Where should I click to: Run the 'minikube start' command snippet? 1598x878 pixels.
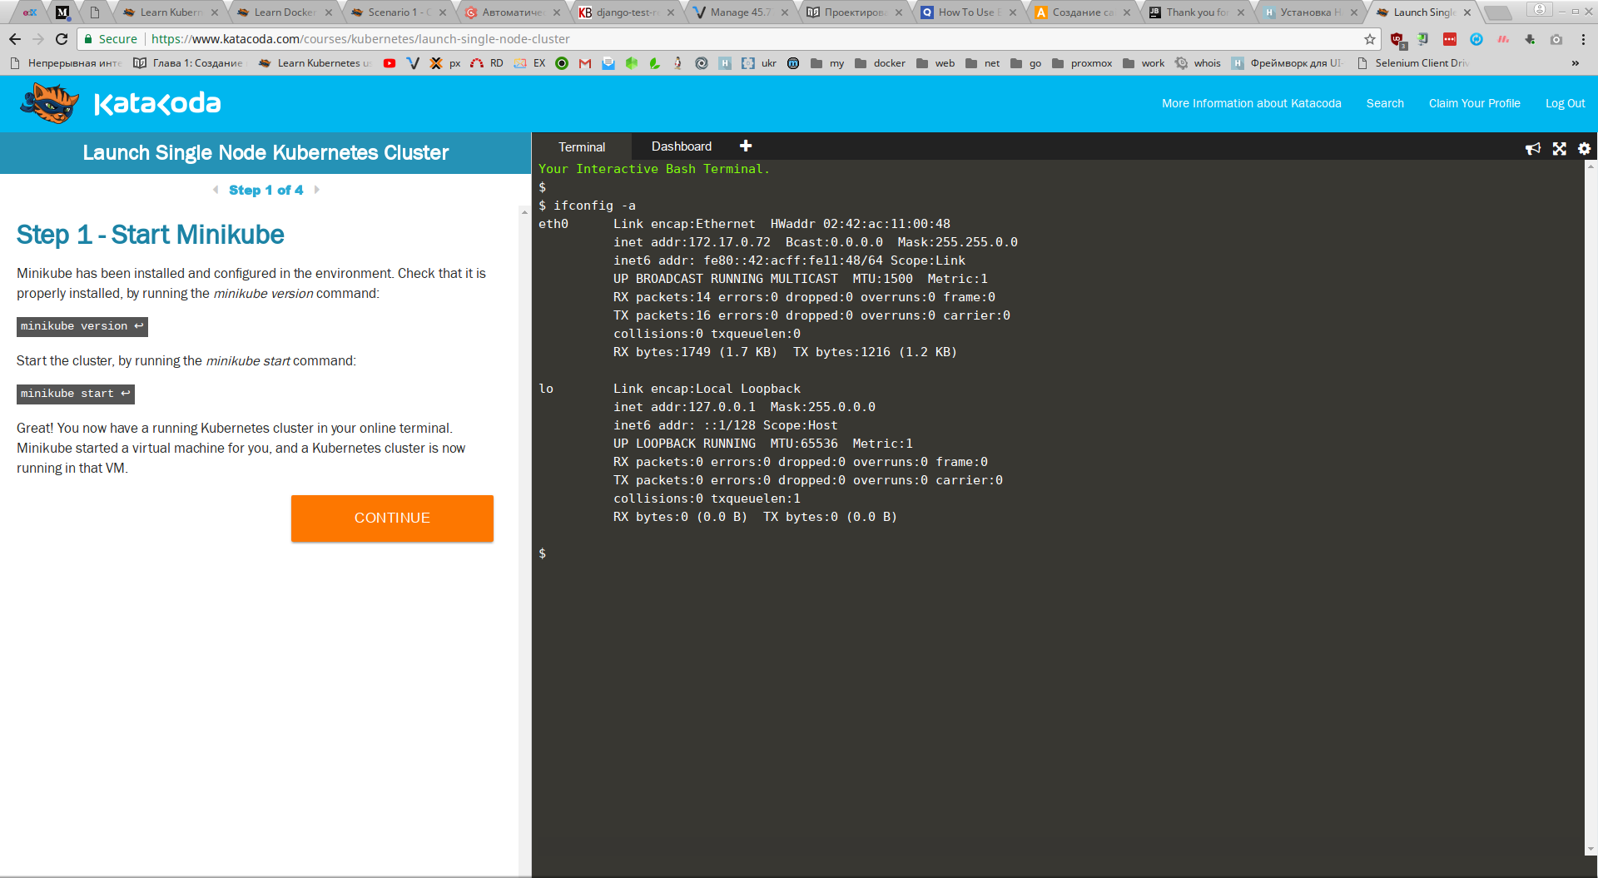click(76, 394)
